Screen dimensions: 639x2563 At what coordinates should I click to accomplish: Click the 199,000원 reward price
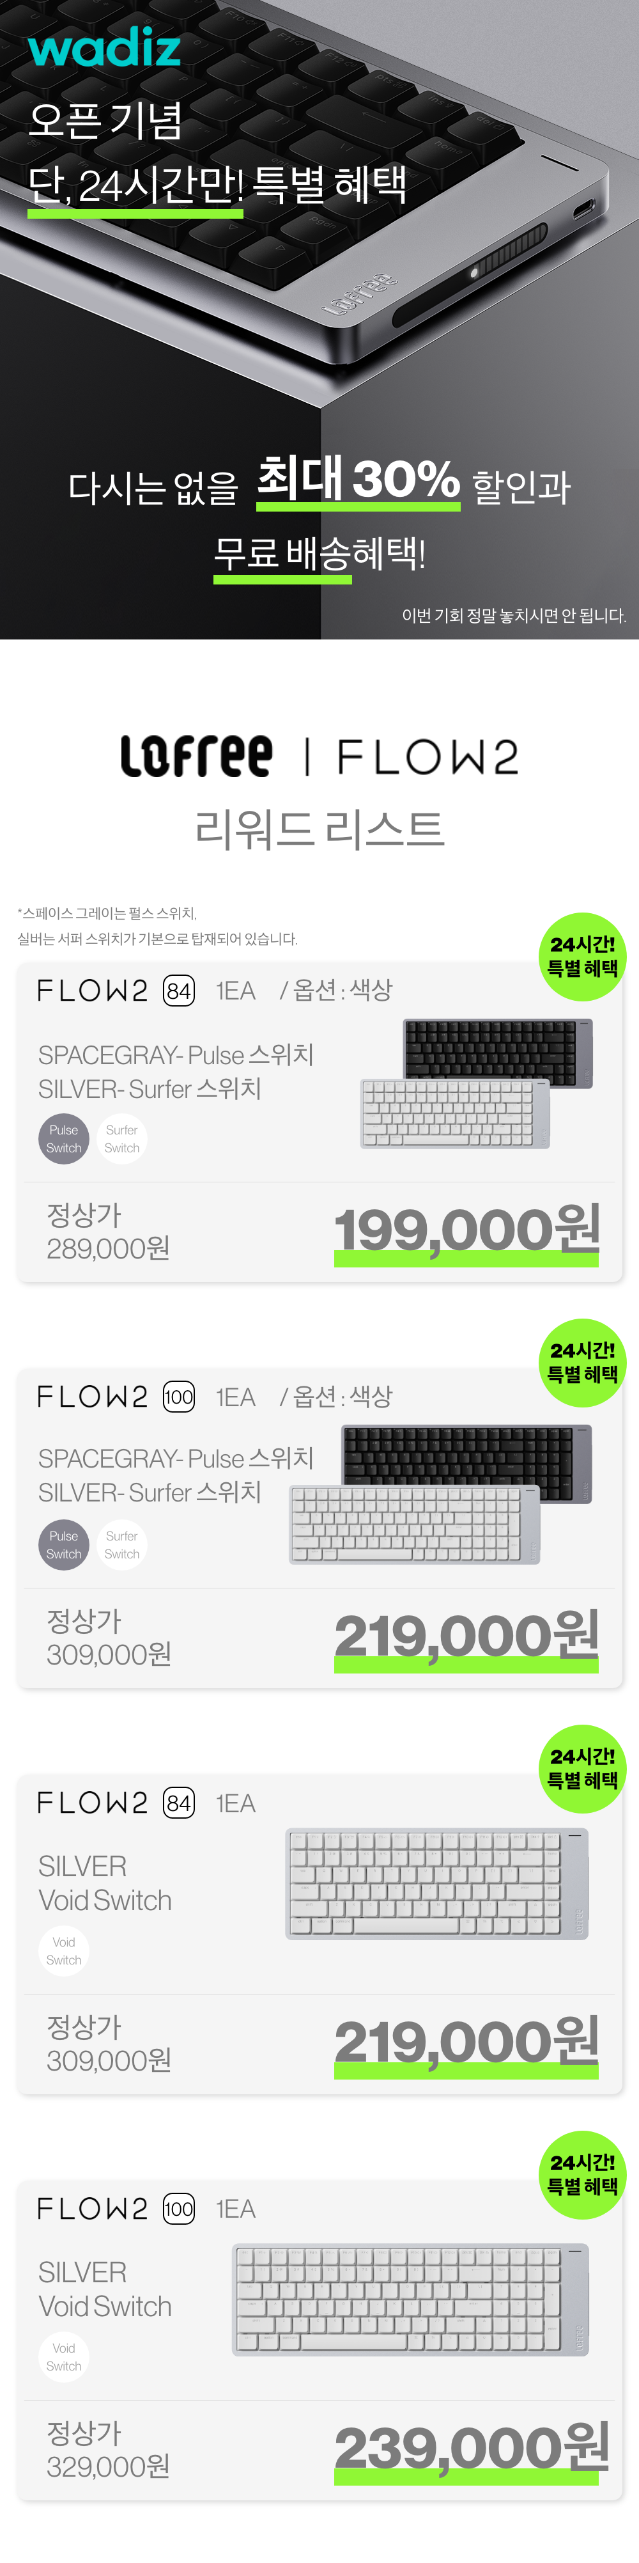coord(466,1229)
